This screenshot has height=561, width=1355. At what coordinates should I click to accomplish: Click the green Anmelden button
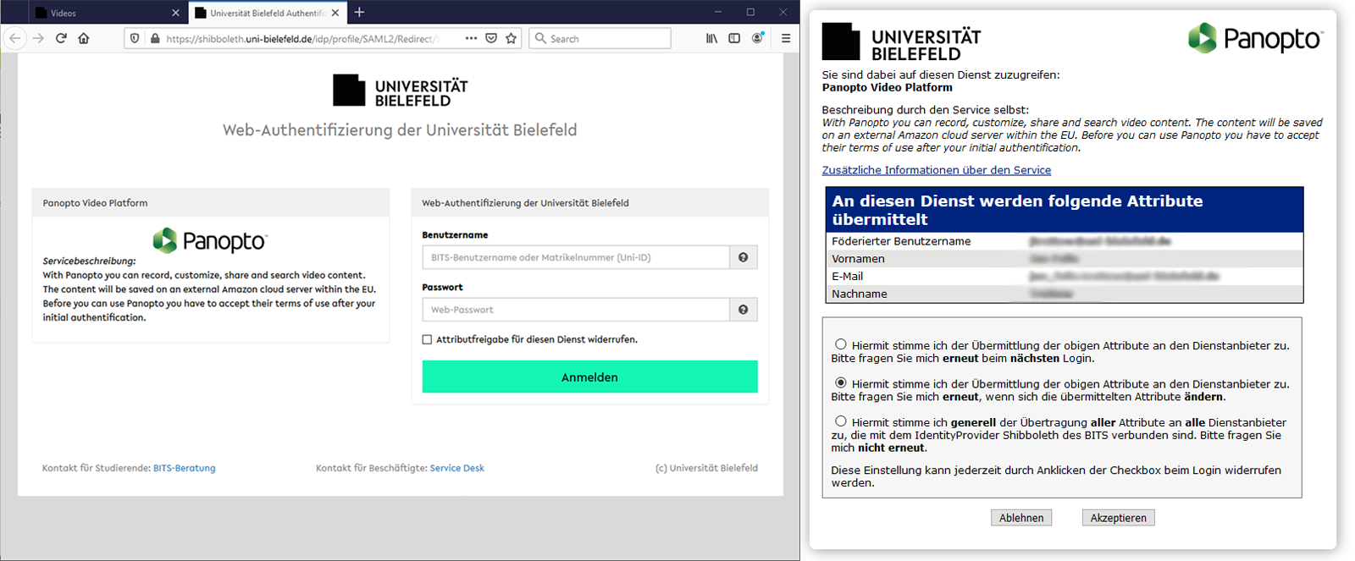[x=589, y=377]
